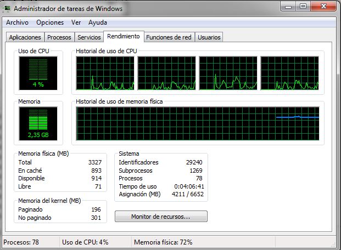Click the fourth CPU history graph
The image size is (341, 250).
pos(290,73)
